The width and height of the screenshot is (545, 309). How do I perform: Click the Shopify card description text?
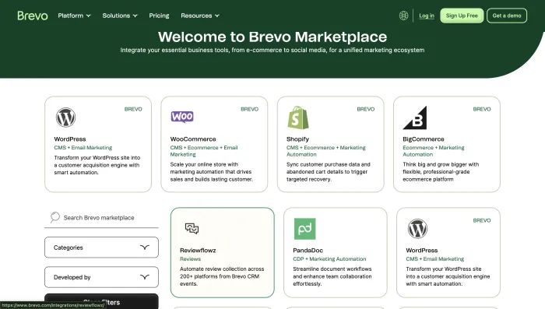click(x=328, y=172)
